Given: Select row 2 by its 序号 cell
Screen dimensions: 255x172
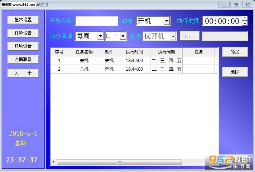Looking at the screenshot, I should tap(59, 69).
